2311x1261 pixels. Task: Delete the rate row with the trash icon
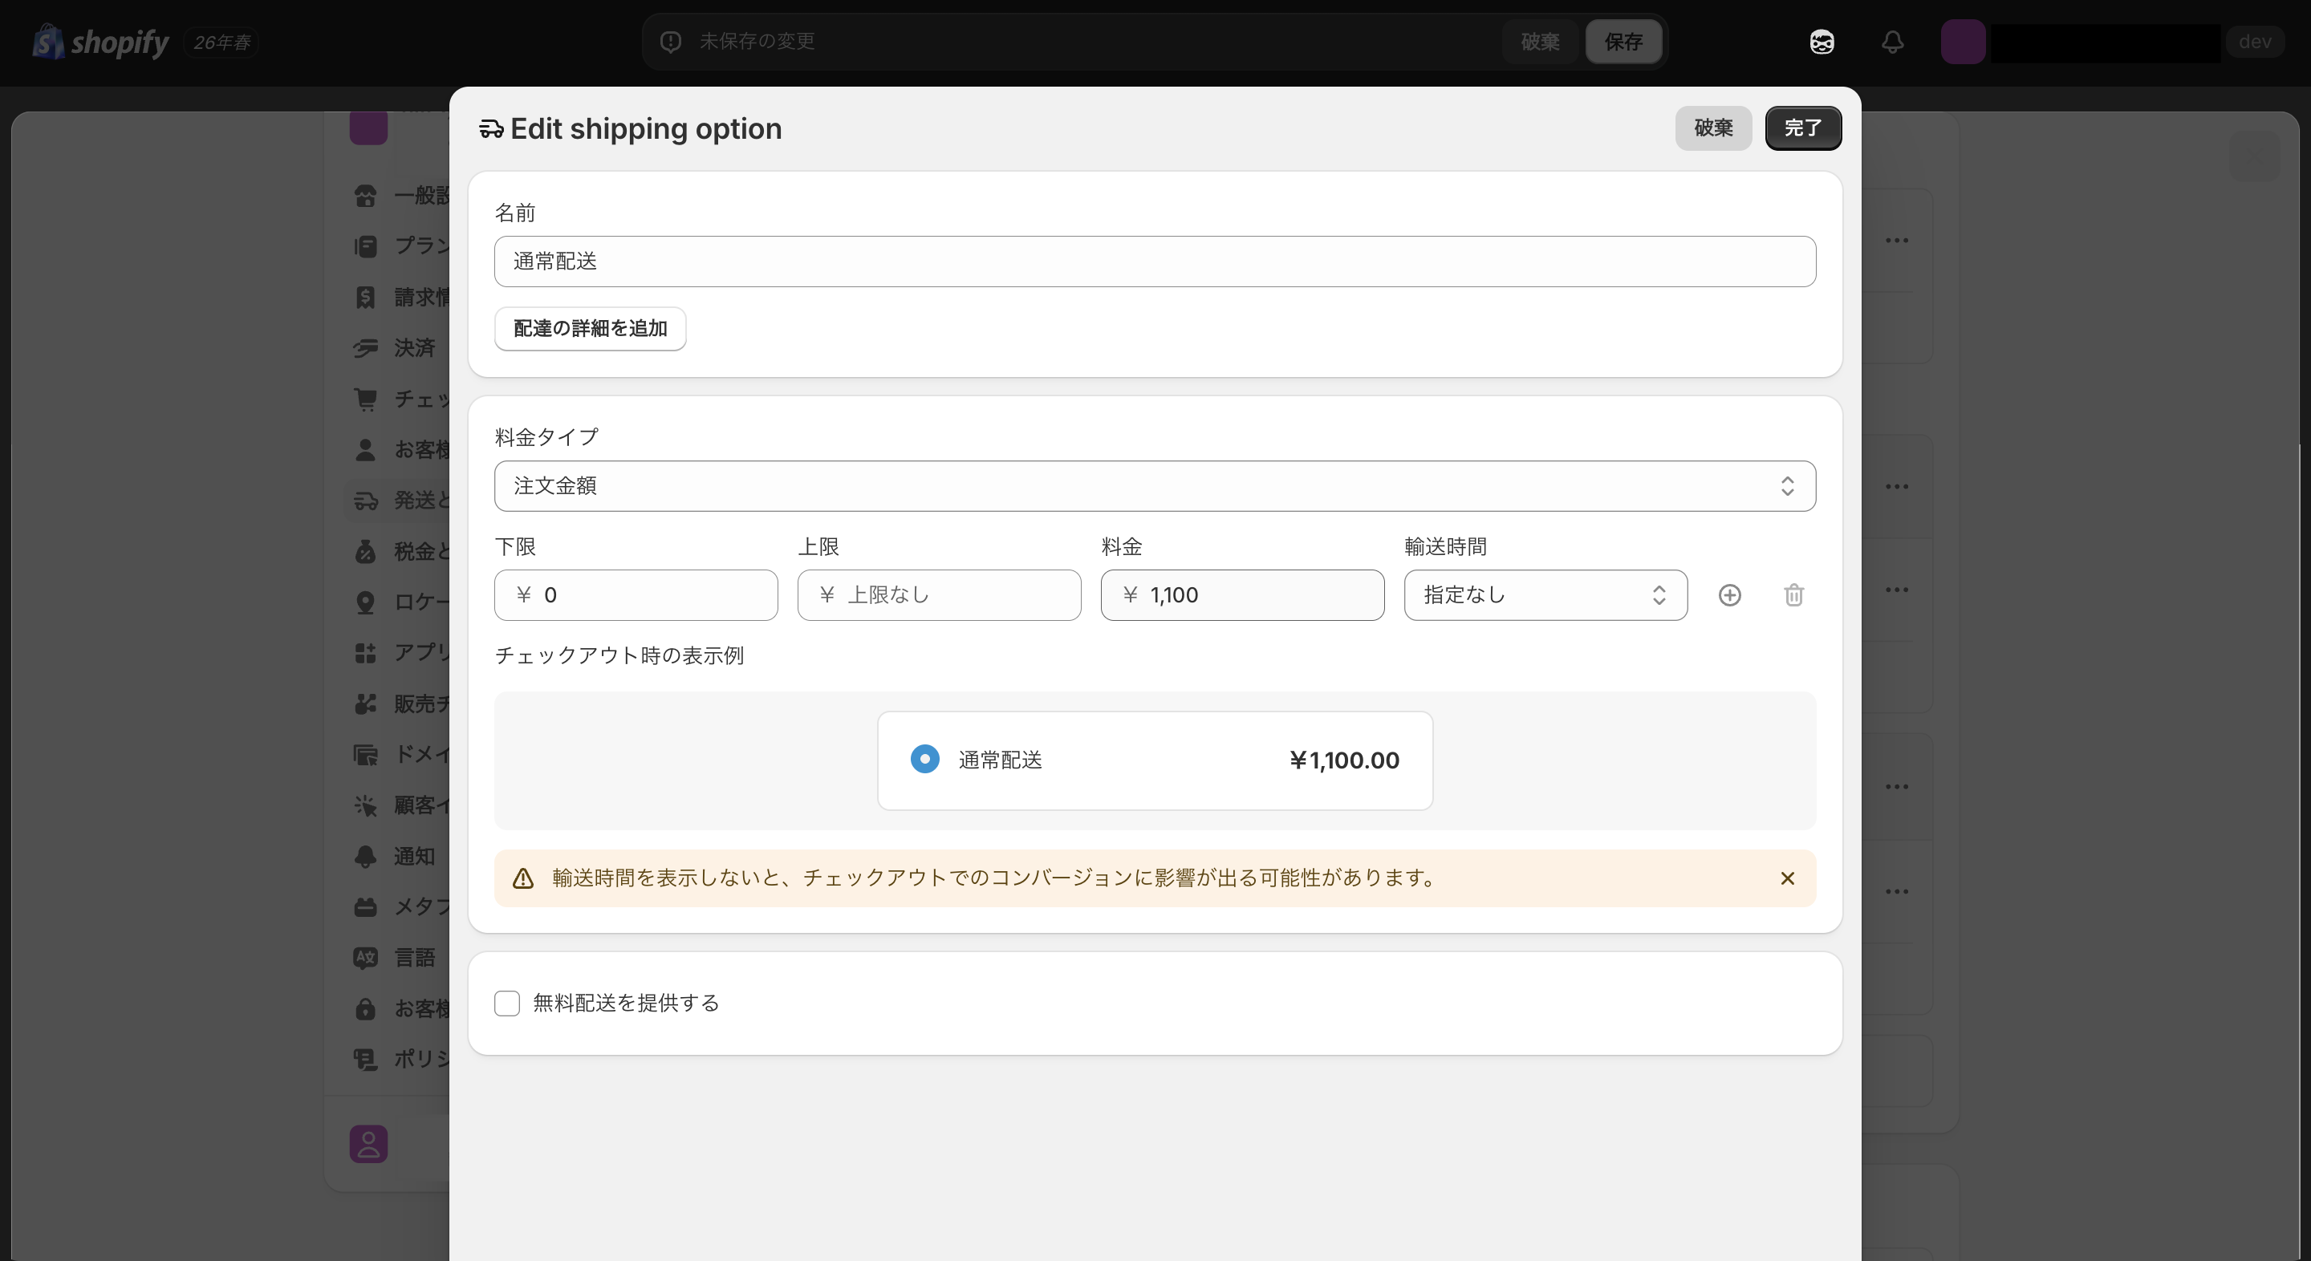point(1793,595)
